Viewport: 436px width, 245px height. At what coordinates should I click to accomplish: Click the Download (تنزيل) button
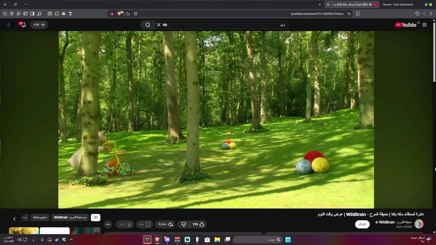[x=125, y=224]
